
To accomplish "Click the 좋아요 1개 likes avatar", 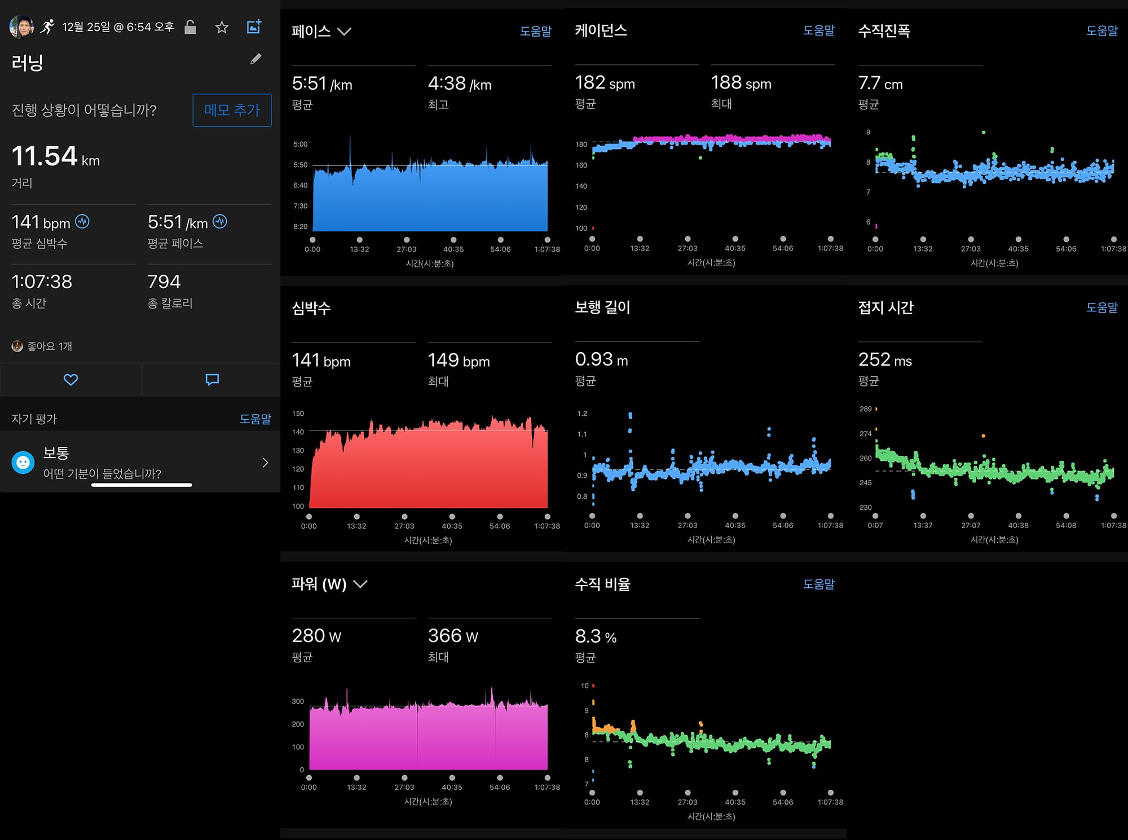I will coord(17,346).
